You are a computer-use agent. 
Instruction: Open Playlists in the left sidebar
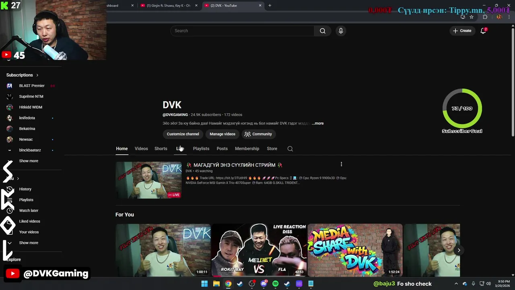(26, 200)
